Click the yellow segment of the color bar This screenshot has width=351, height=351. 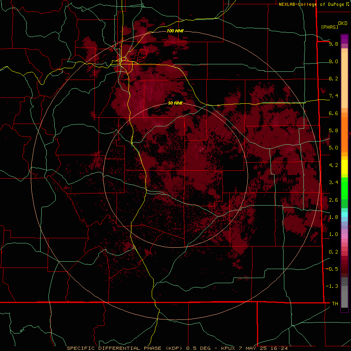[x=344, y=167]
